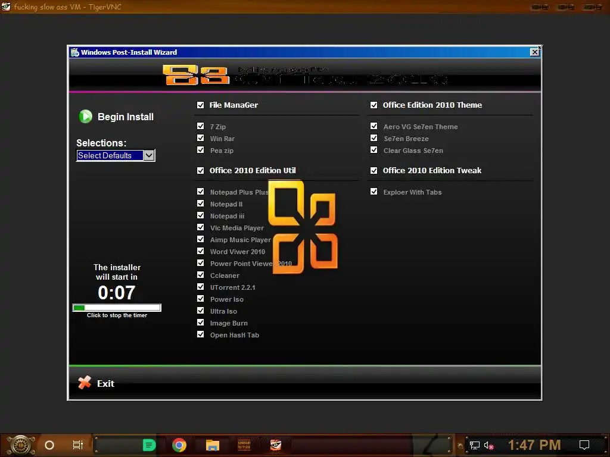Uncheck the Power Iso checkbox
Viewport: 610px width, 457px height.
pyautogui.click(x=200, y=299)
